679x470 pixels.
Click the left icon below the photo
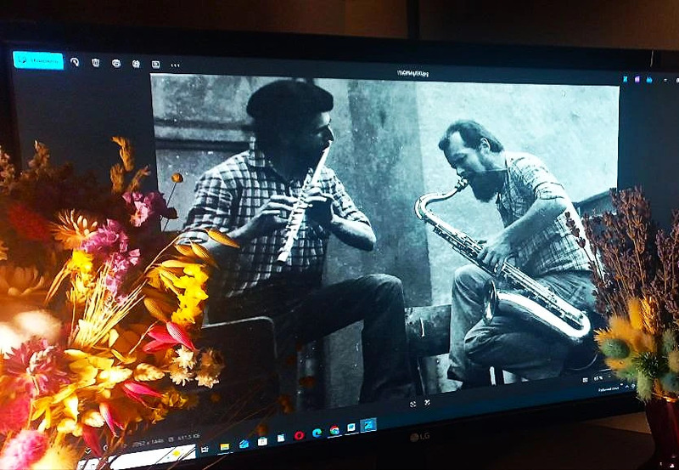[x=412, y=404]
